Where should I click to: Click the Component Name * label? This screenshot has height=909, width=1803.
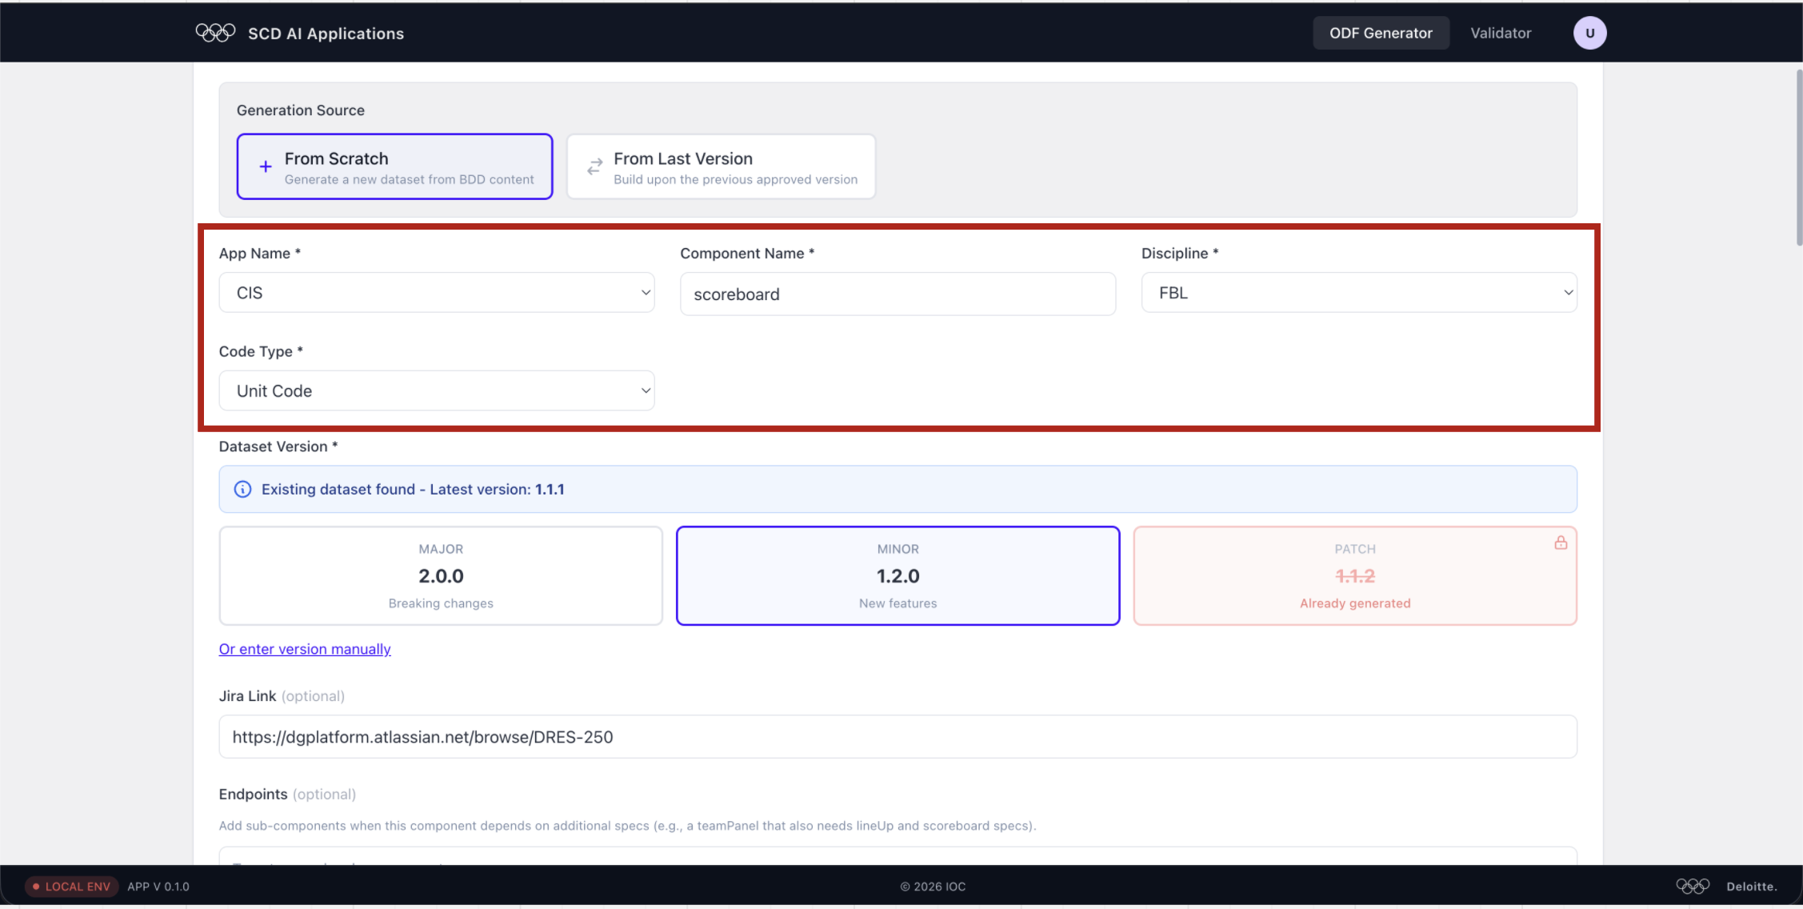click(x=747, y=253)
